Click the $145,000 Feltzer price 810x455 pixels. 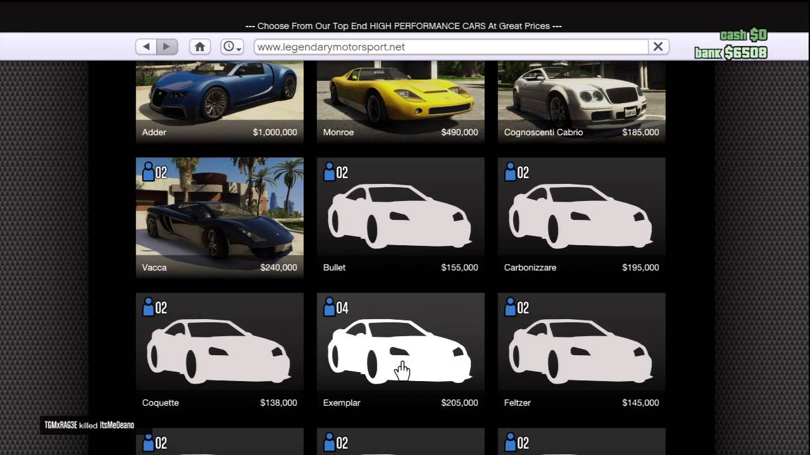(640, 403)
